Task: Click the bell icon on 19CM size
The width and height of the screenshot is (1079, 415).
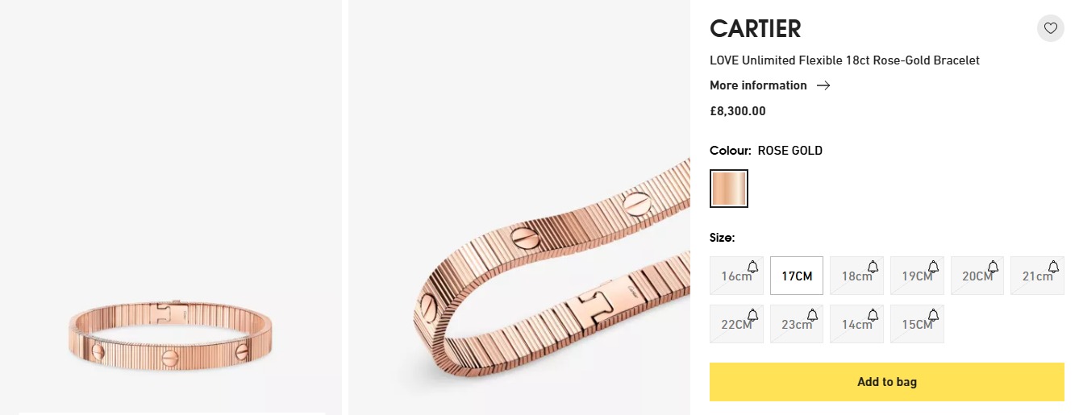Action: tap(933, 267)
